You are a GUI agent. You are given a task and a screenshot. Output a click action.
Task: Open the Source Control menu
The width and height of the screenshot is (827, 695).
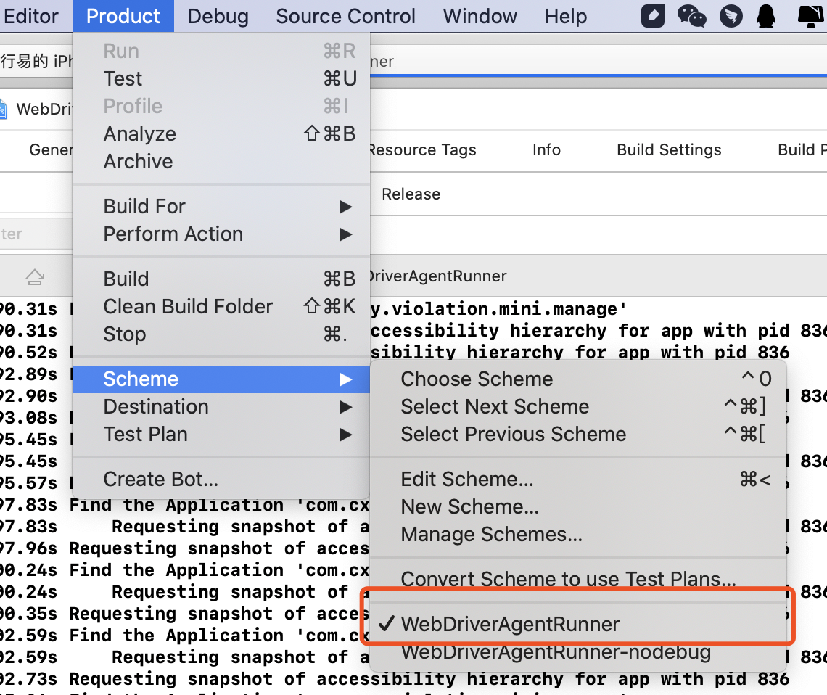pyautogui.click(x=345, y=16)
